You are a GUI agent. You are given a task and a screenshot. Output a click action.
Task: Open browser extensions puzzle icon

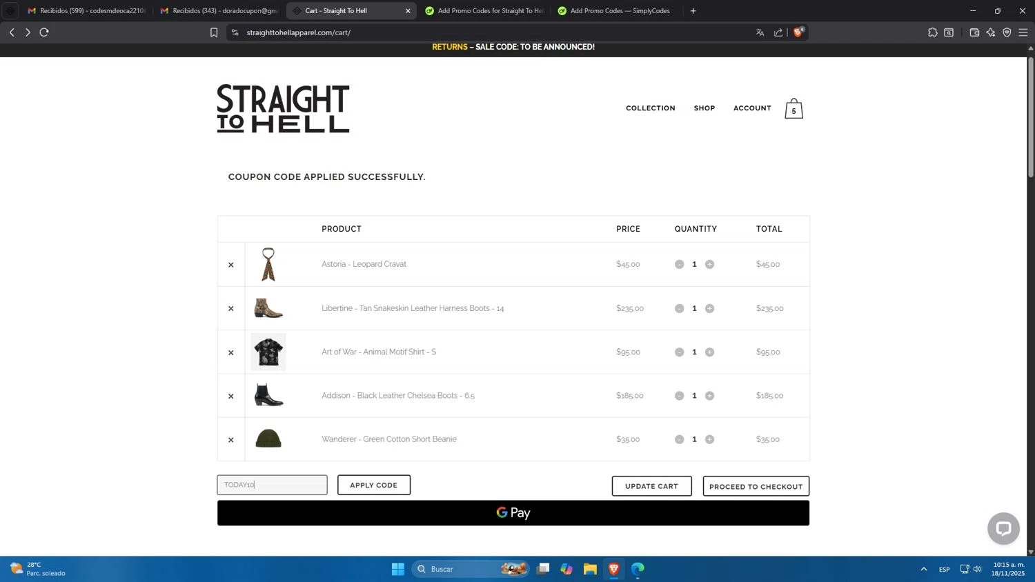(x=933, y=32)
